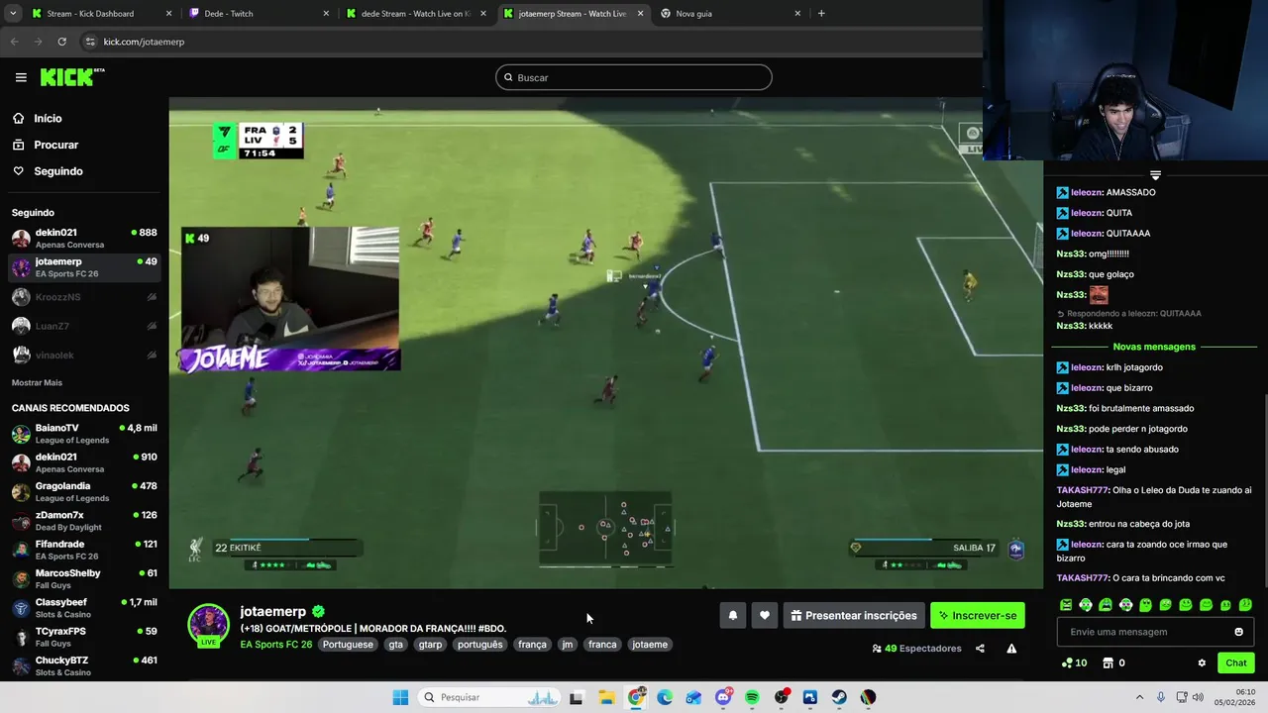
Task: Click Presentear inscrições button
Action: pyautogui.click(x=854, y=615)
